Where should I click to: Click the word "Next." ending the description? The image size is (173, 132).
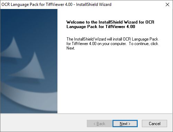click(71, 48)
